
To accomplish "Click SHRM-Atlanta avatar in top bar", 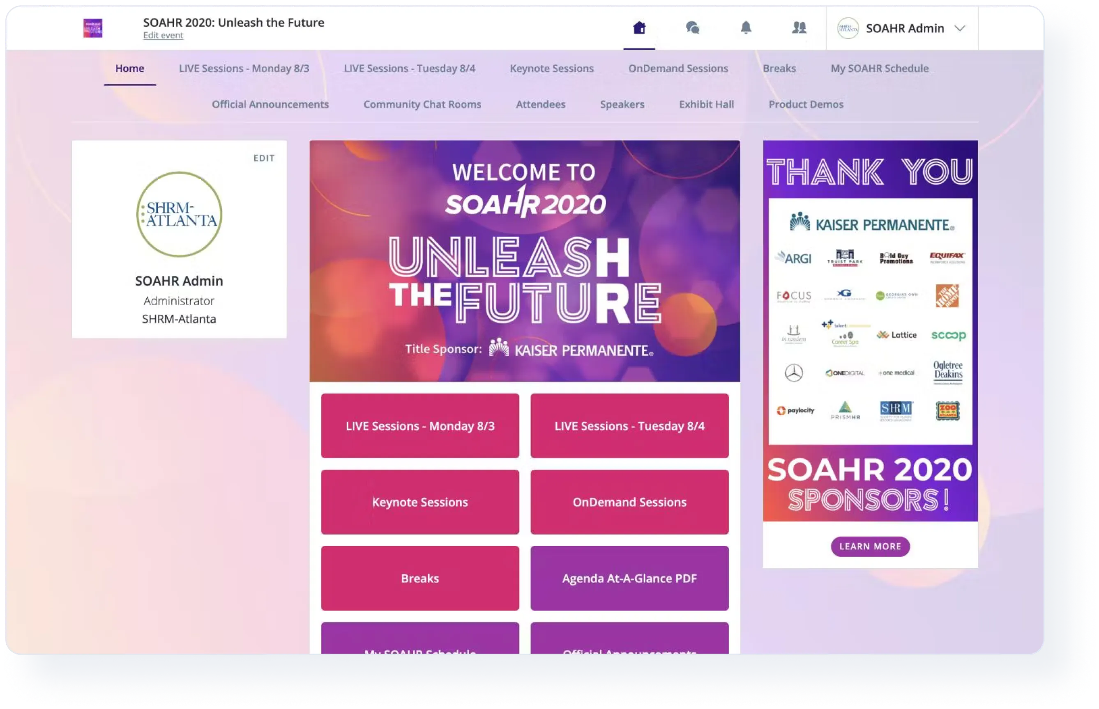I will click(x=848, y=28).
